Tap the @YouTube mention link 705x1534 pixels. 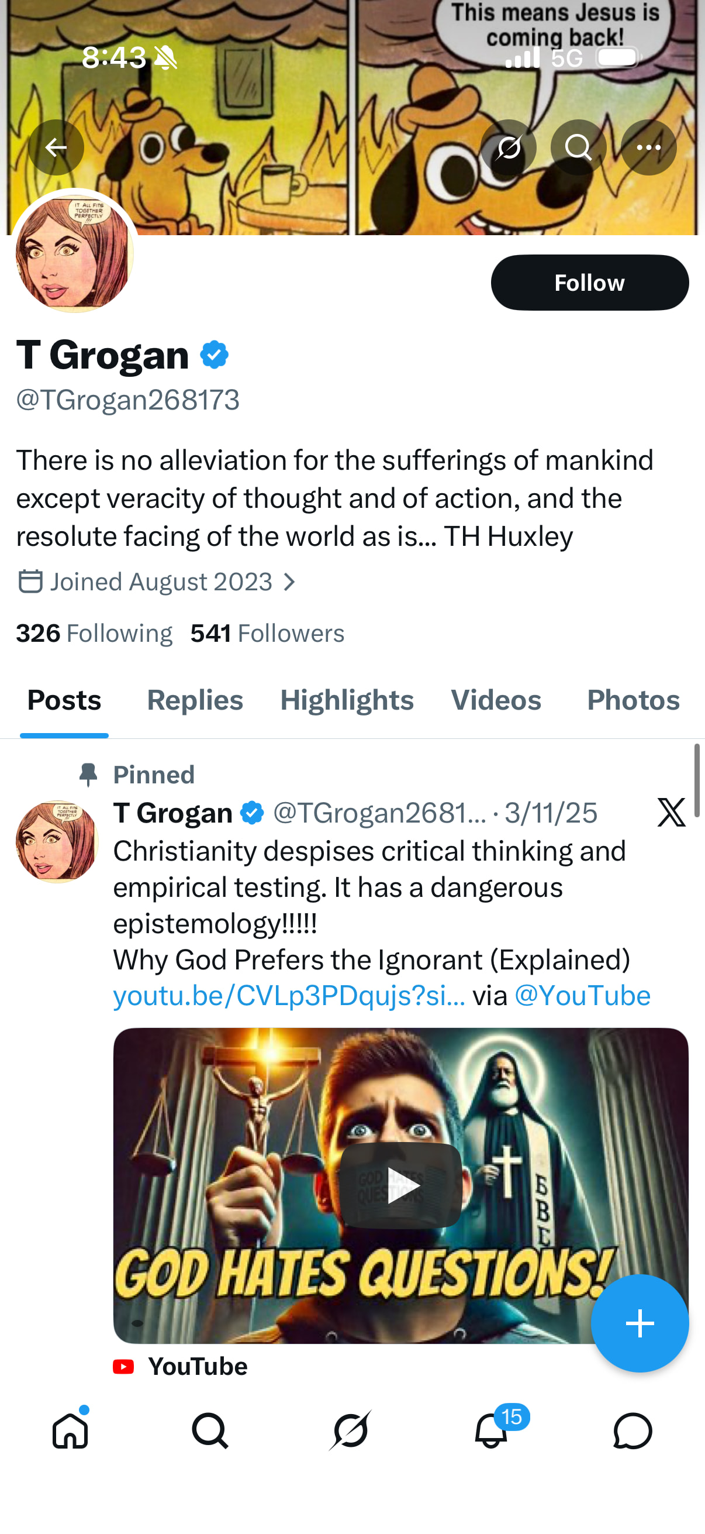pyautogui.click(x=582, y=996)
